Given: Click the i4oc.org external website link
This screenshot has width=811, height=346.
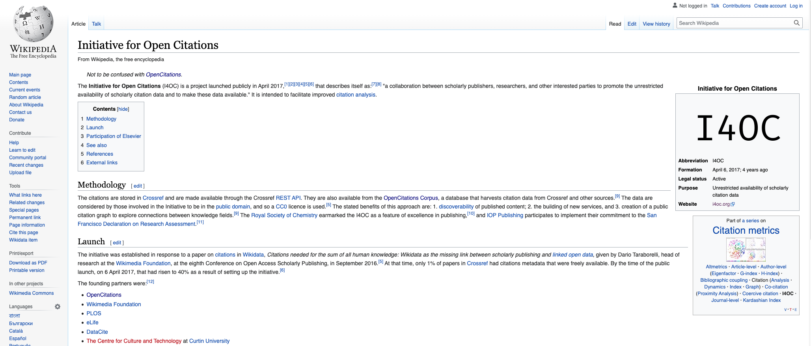Looking at the screenshot, I should (x=721, y=204).
